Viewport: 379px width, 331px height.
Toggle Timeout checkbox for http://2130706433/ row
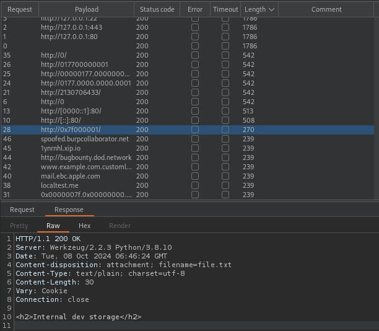tap(225, 92)
